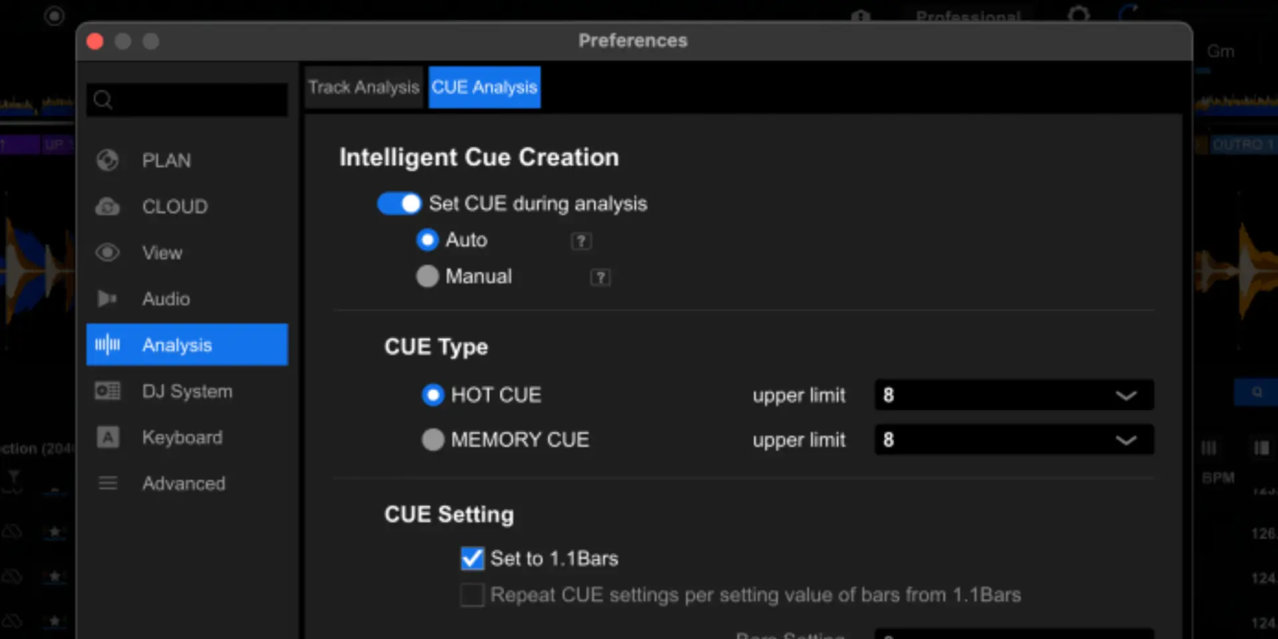
Task: Open the View preferences category
Action: 187,253
